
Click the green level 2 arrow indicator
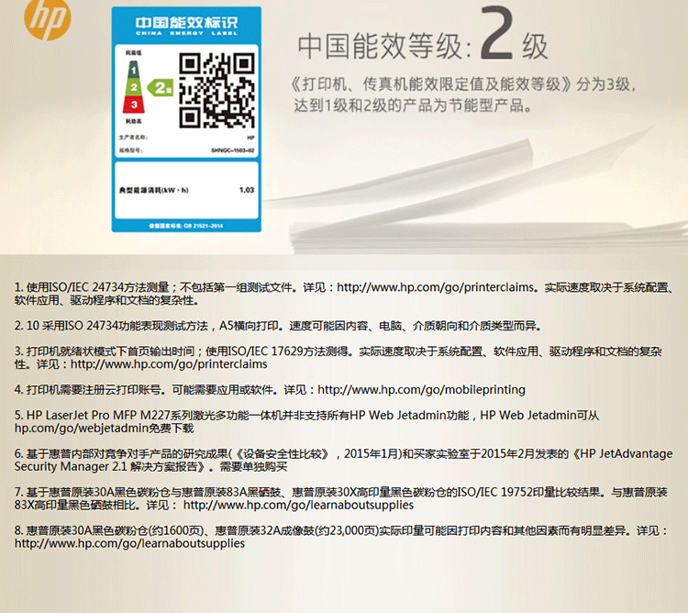[x=162, y=88]
